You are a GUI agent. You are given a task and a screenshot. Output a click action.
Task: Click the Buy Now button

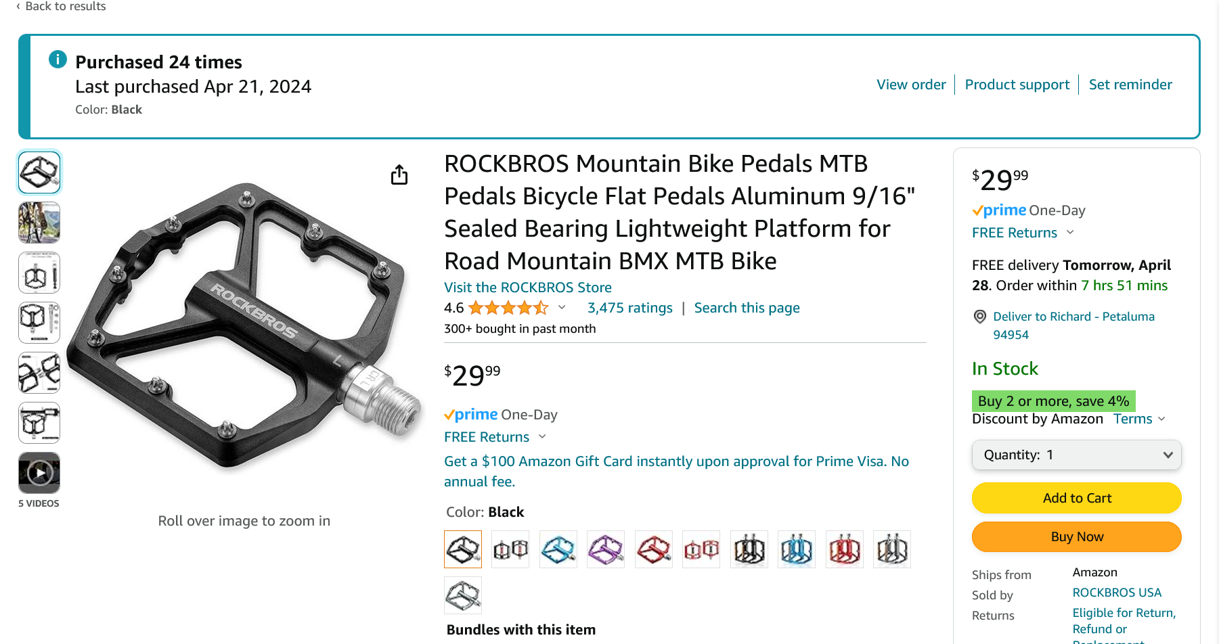point(1076,536)
